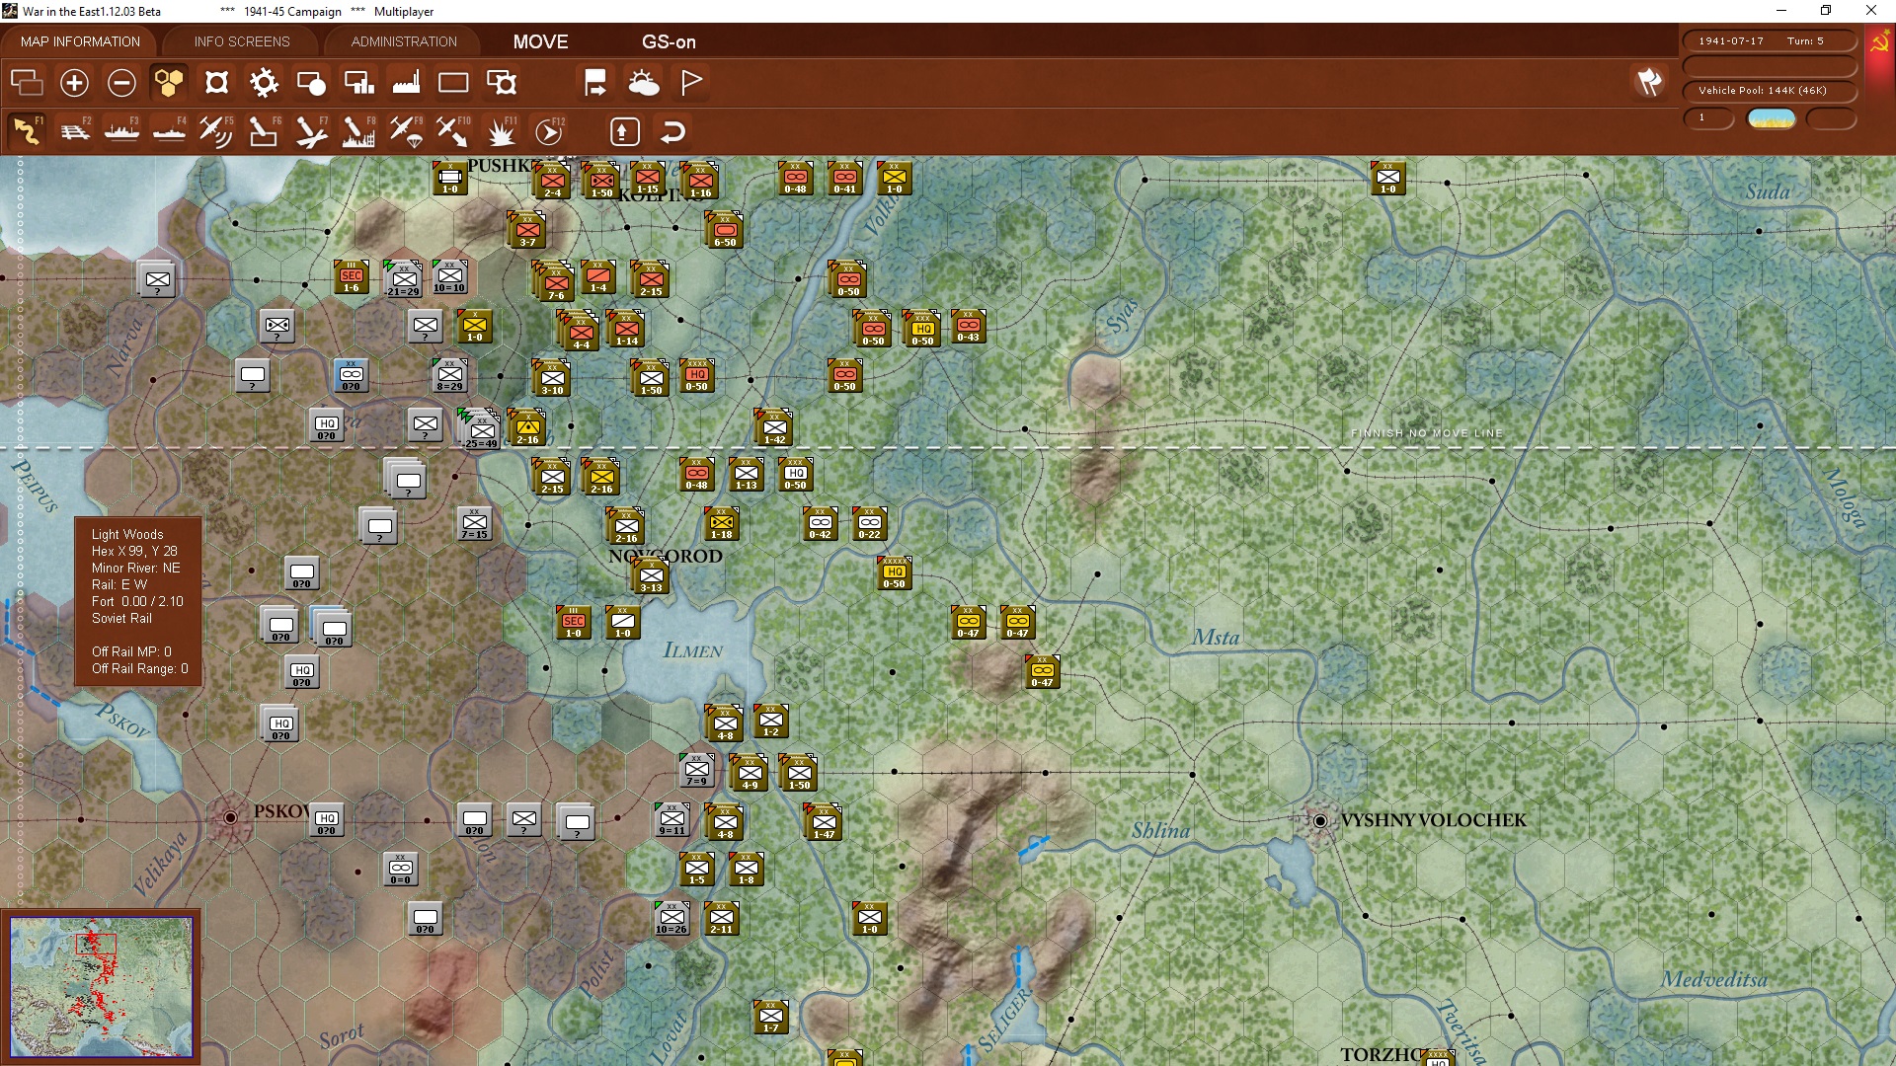The width and height of the screenshot is (1896, 1066).
Task: Toggle the fortification levels icon
Action: 216,83
